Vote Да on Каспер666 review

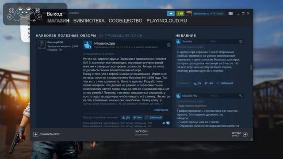click(126, 117)
